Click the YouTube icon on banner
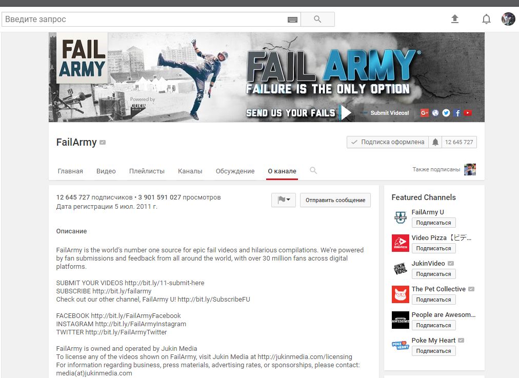This screenshot has width=519, height=378. click(x=468, y=113)
